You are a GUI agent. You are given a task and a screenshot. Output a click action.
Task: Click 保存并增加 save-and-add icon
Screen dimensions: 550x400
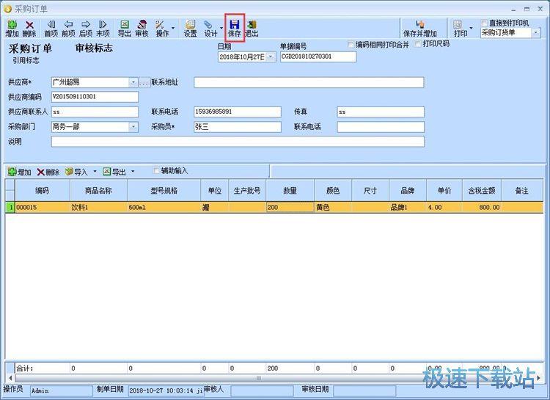[x=420, y=29]
